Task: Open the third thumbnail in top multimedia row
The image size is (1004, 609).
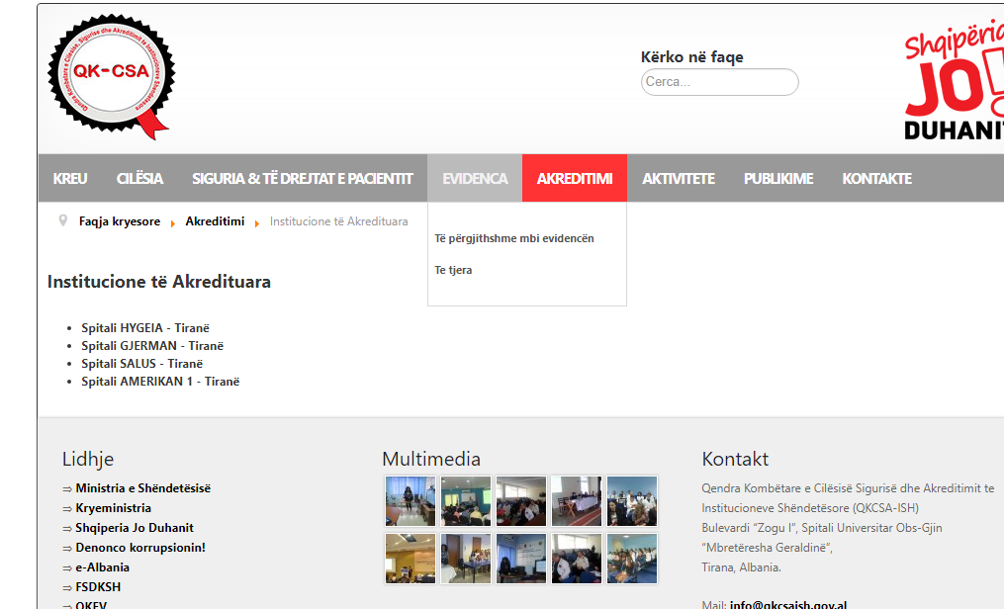Action: (x=520, y=500)
